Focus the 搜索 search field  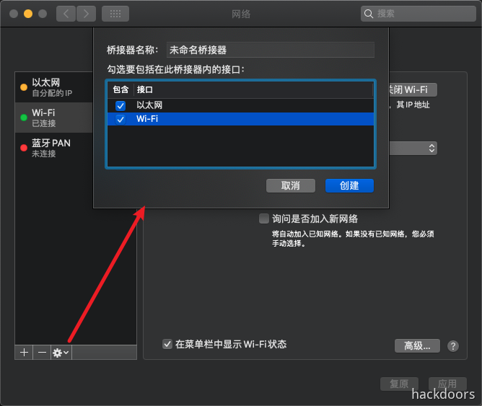[418, 14]
